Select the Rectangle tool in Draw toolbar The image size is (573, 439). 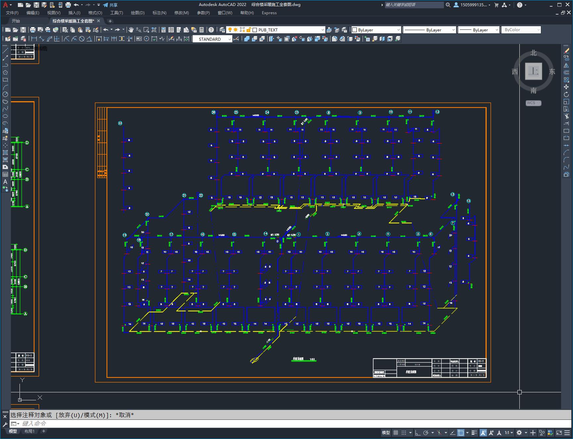click(x=5, y=80)
